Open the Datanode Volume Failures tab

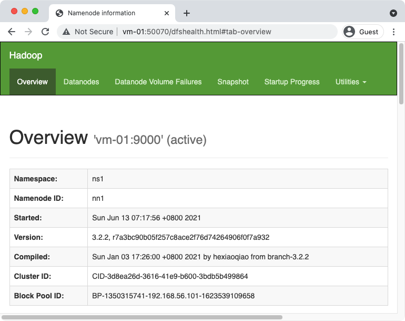pos(158,82)
